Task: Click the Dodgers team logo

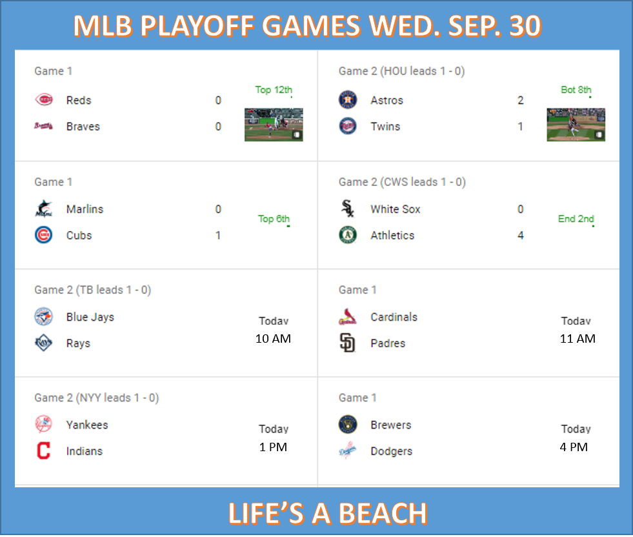Action: tap(348, 451)
